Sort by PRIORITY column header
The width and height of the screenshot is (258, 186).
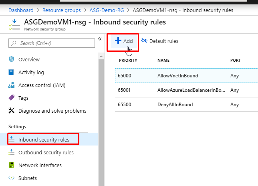pos(129,60)
